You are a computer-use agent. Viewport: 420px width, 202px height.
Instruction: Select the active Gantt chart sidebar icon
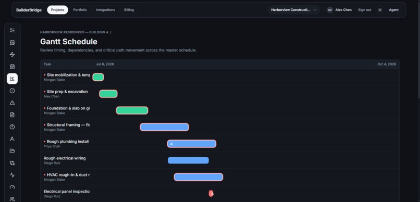[x=12, y=79]
